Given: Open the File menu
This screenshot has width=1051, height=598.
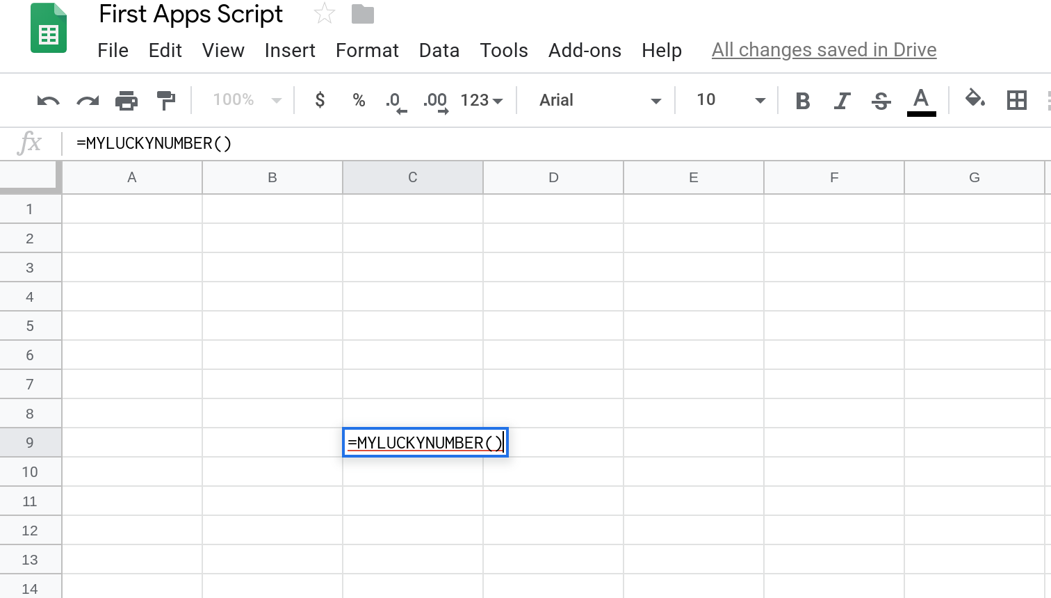Looking at the screenshot, I should tap(113, 50).
